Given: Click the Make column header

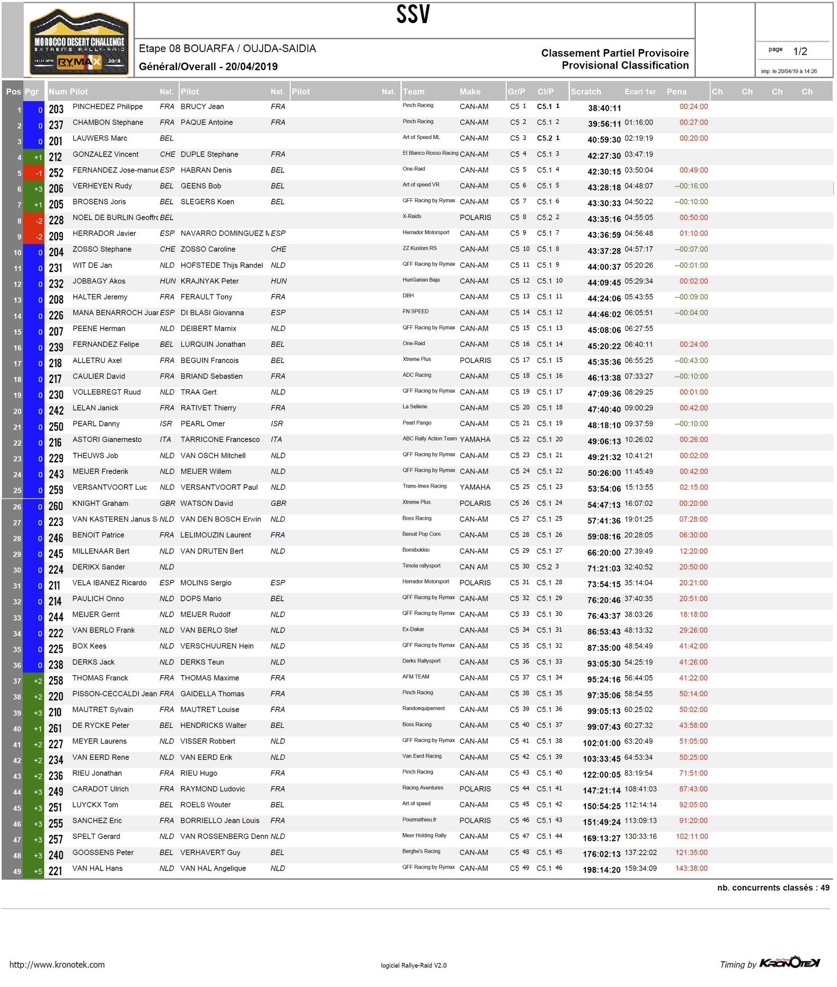Looking at the screenshot, I should tap(470, 92).
